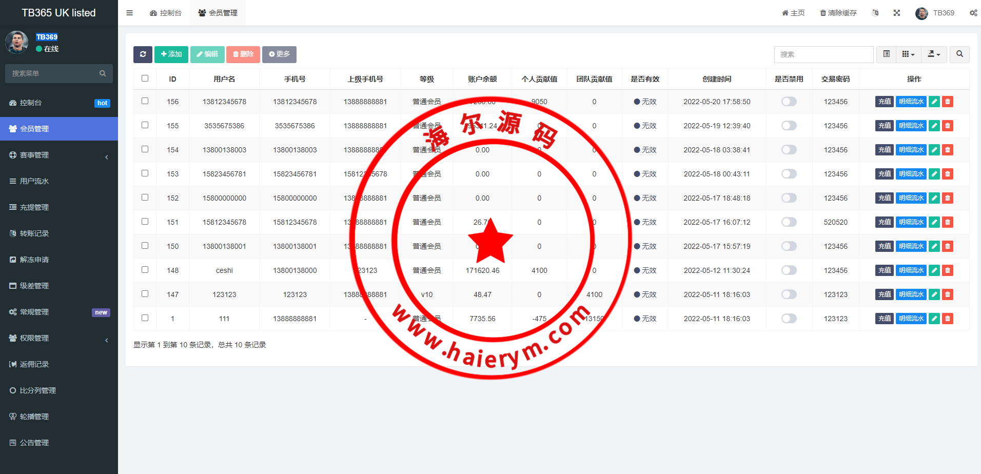Click 充值 button for user ceshi
This screenshot has height=474, width=981.
[x=884, y=270]
